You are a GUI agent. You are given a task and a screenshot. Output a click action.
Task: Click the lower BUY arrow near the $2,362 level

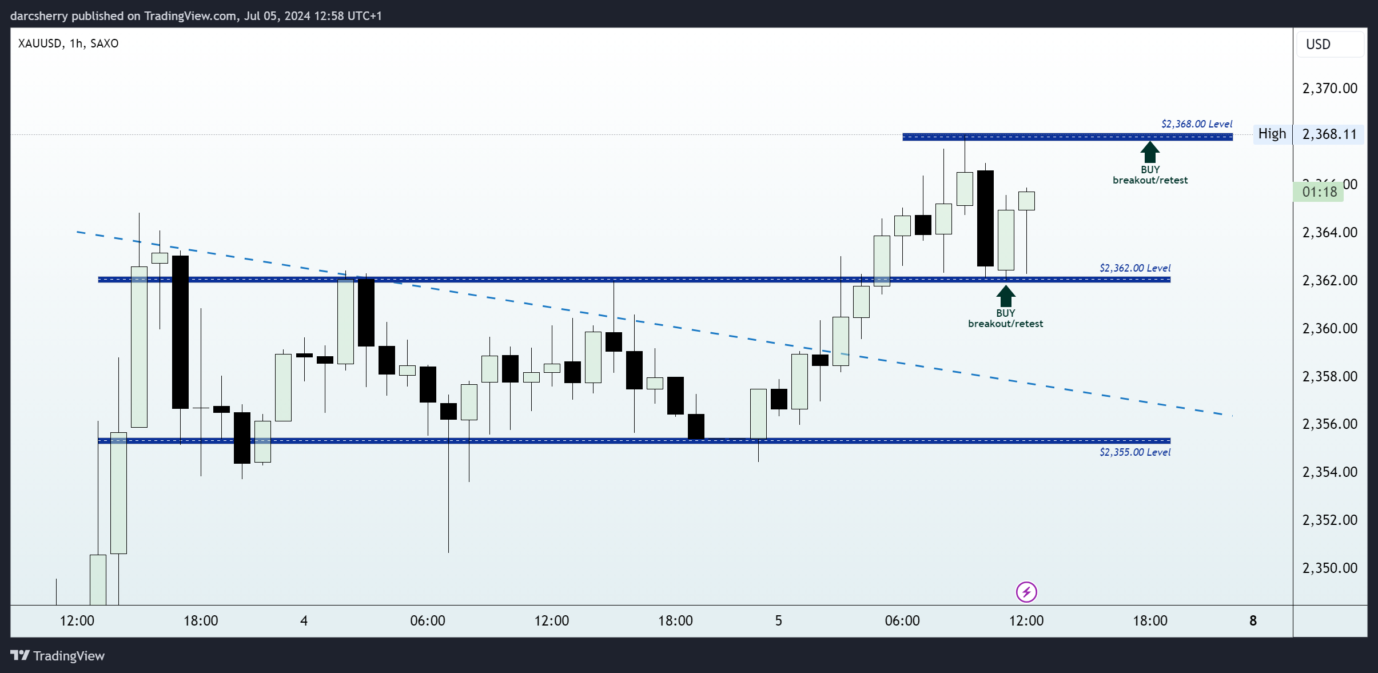coord(1006,296)
